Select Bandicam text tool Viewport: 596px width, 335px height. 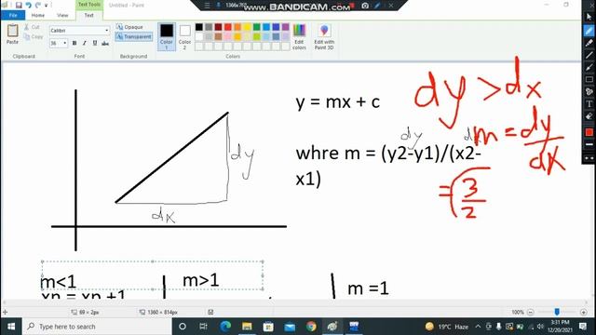coord(589,103)
